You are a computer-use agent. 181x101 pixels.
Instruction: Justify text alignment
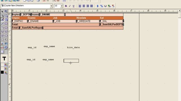tap(92, 6)
